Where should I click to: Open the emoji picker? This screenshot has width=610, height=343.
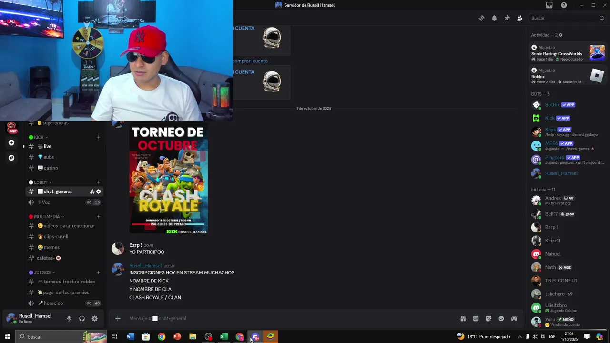(501, 319)
